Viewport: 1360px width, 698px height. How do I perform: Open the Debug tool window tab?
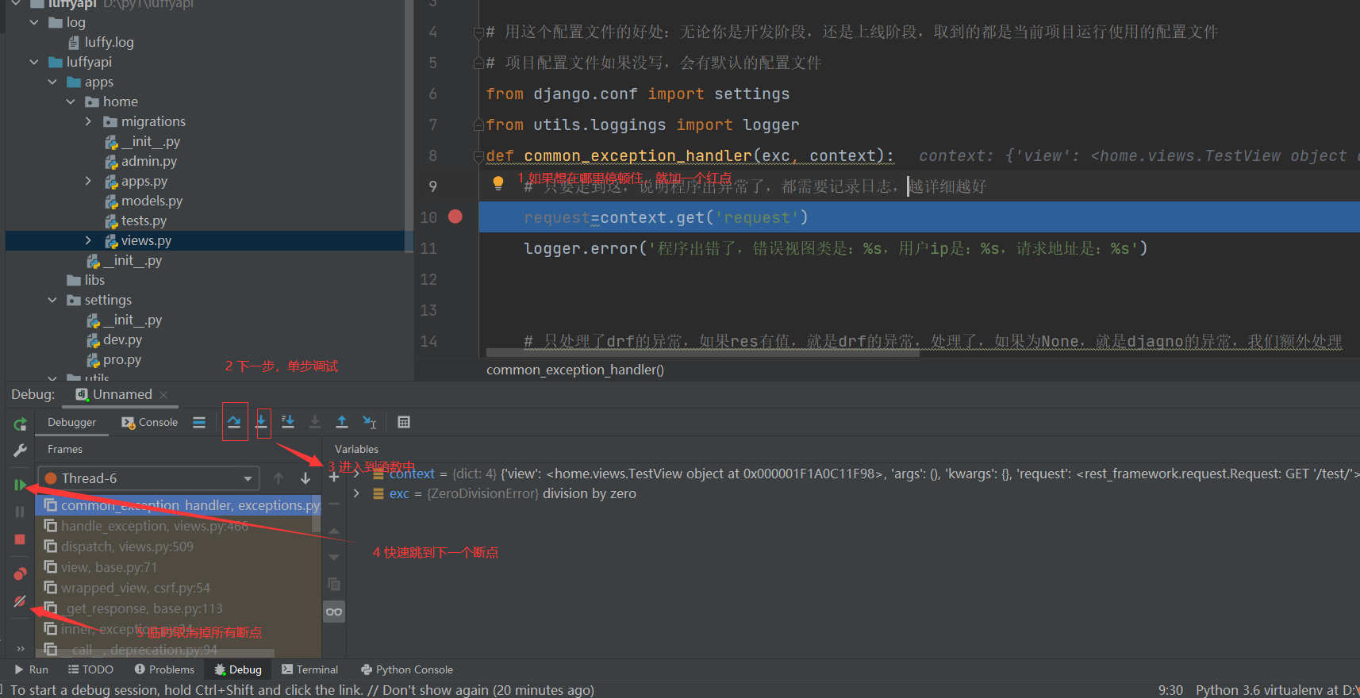coord(238,669)
